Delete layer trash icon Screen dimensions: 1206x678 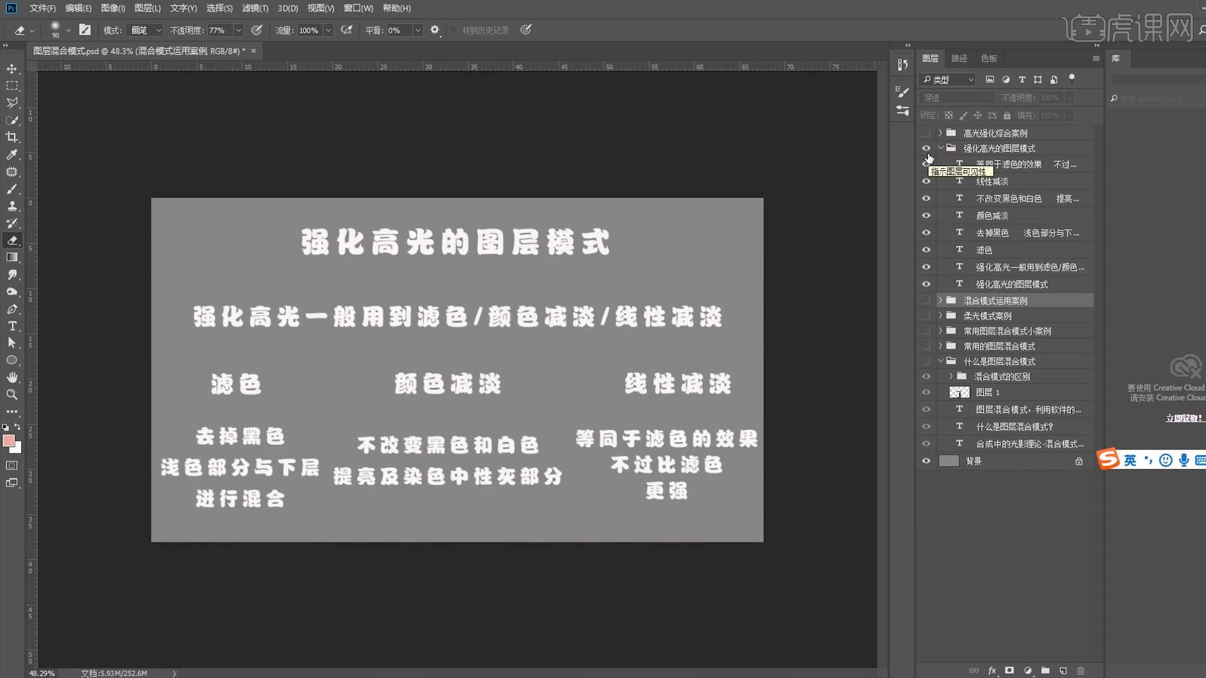pos(1081,670)
